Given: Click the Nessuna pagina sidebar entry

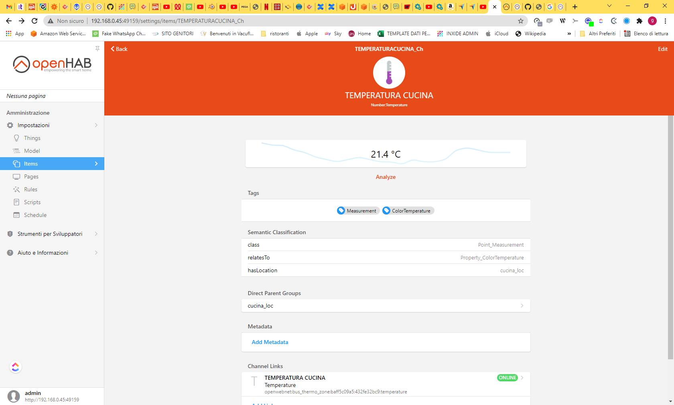Looking at the screenshot, I should 26,96.
